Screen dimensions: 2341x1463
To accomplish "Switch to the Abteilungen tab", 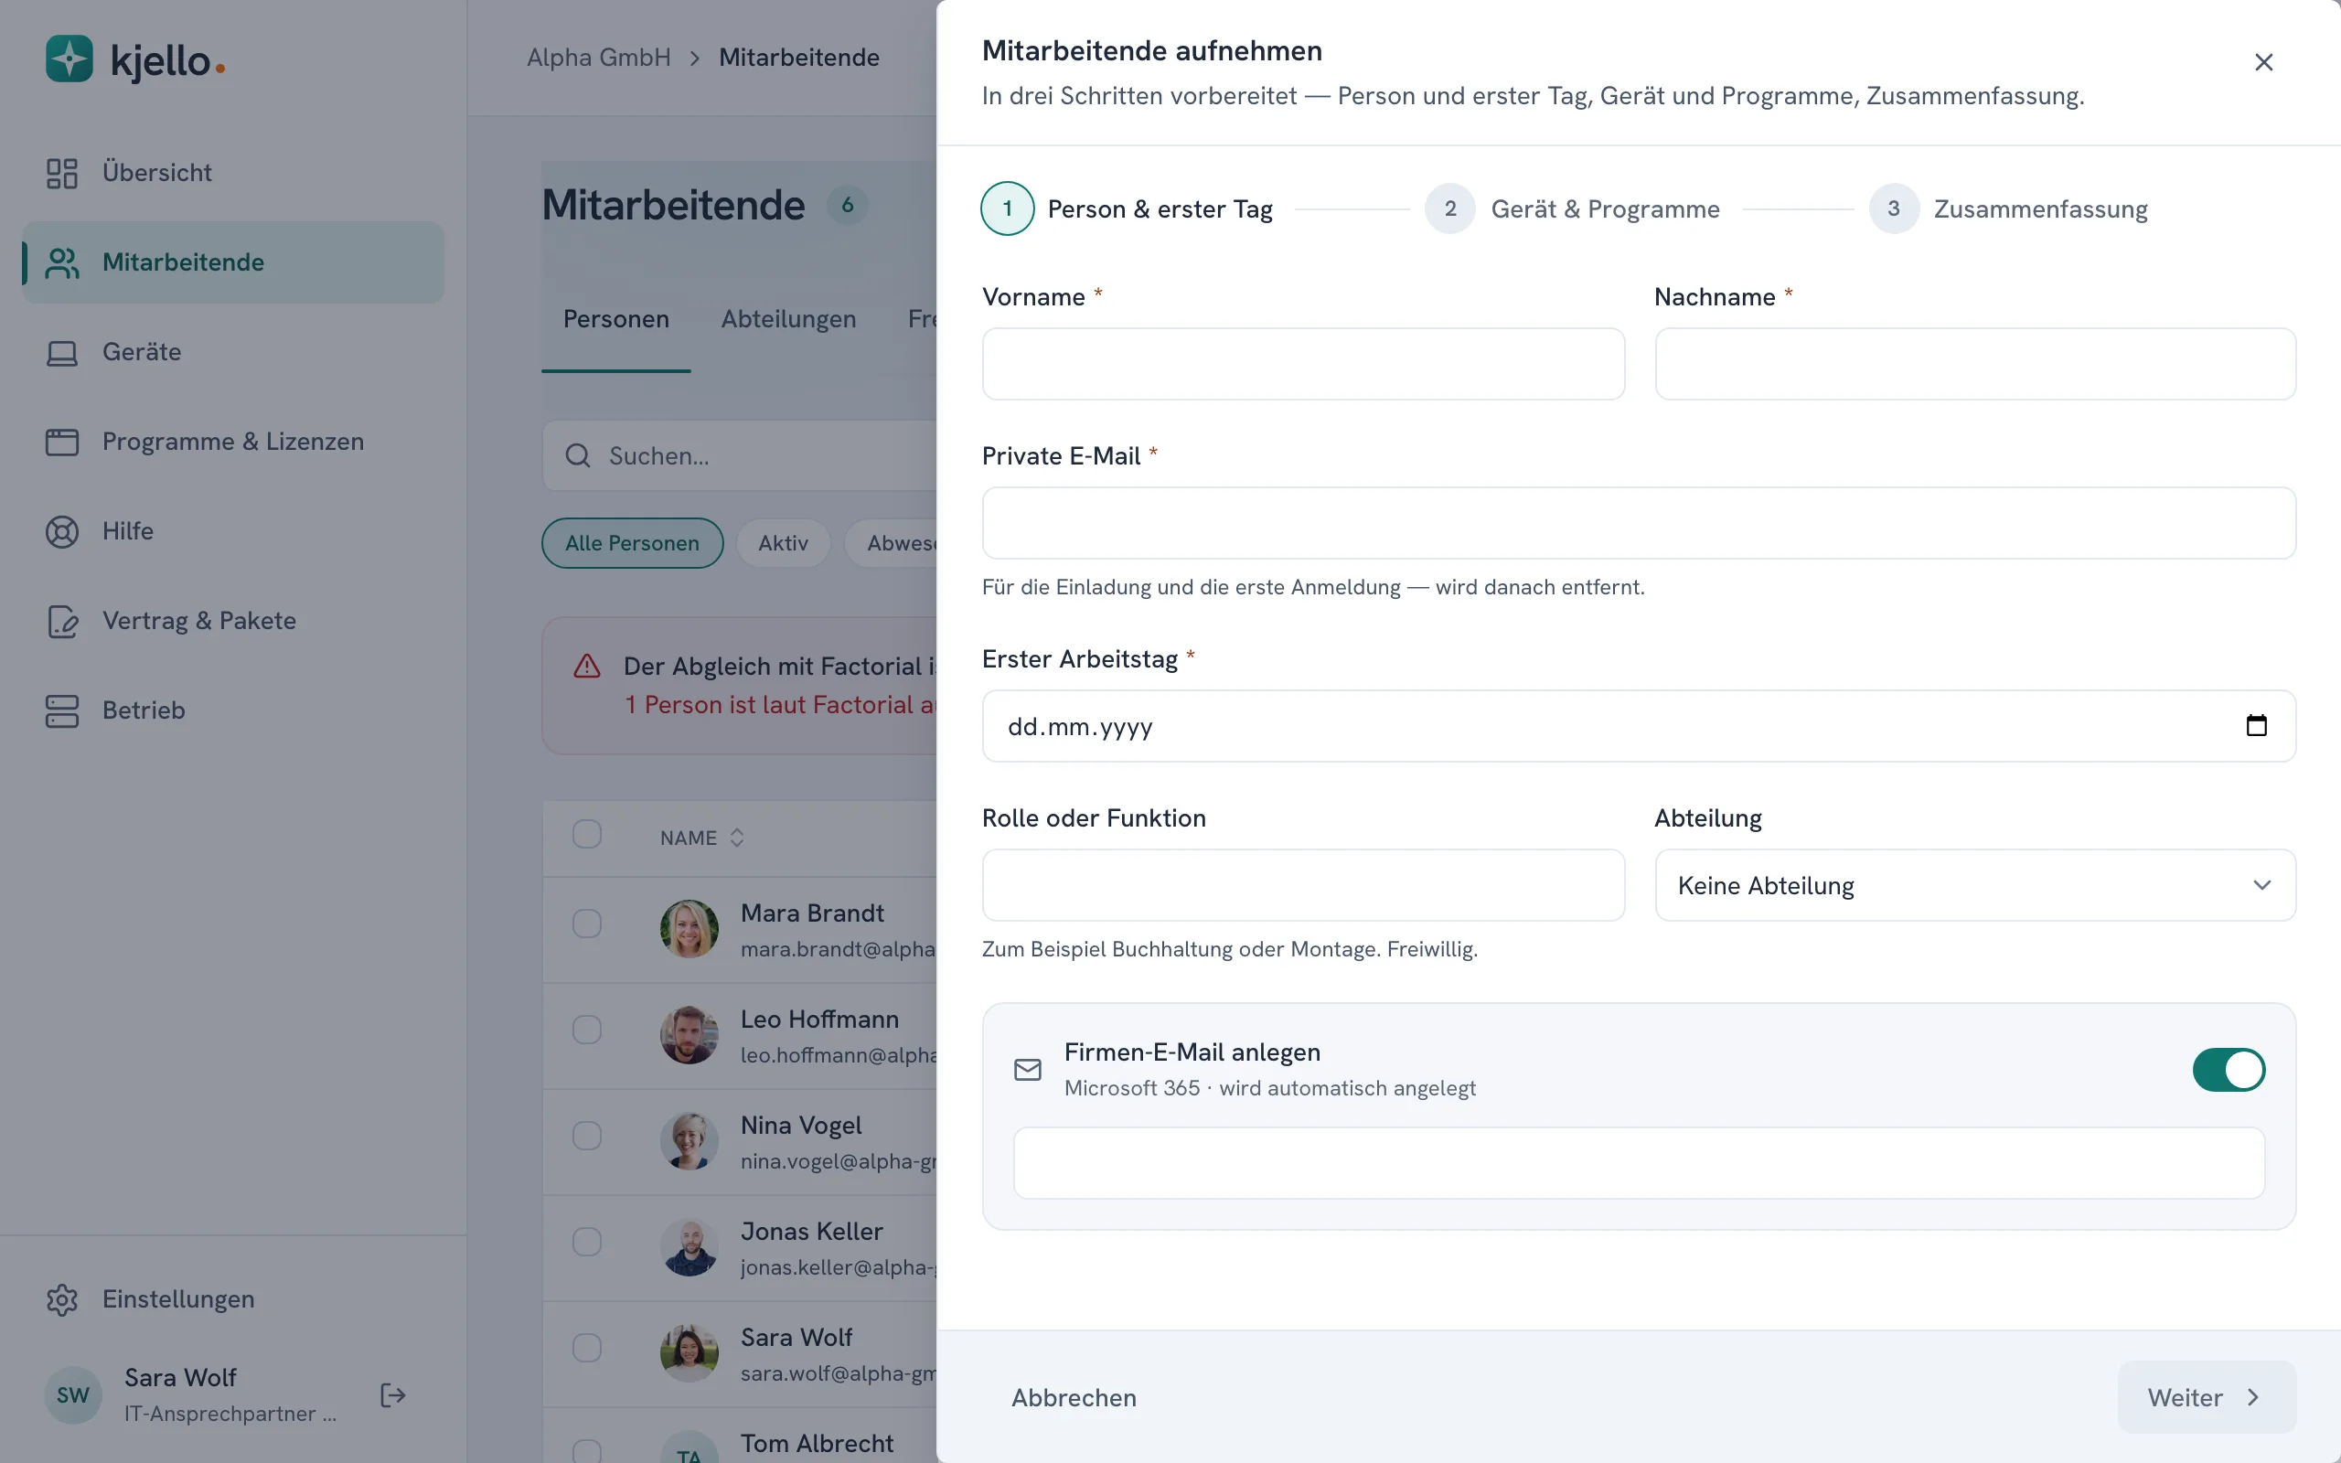I will pos(788,319).
